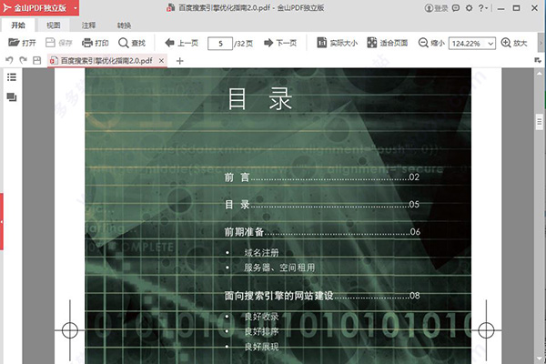Switch to the 注释 (Annotation) tab
The width and height of the screenshot is (546, 364).
(x=88, y=25)
